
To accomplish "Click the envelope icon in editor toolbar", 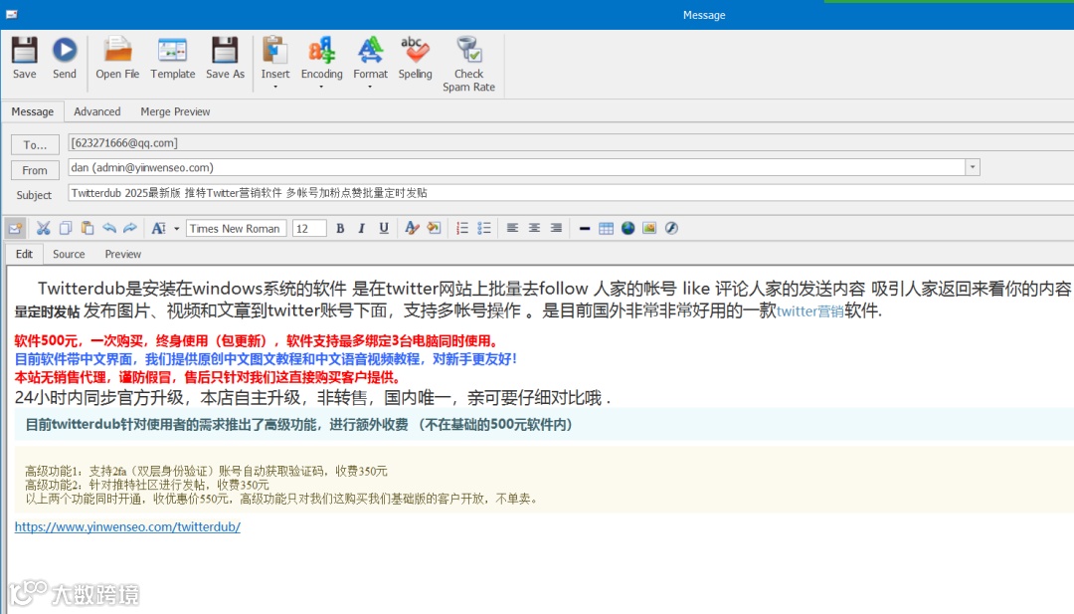I will click(16, 228).
